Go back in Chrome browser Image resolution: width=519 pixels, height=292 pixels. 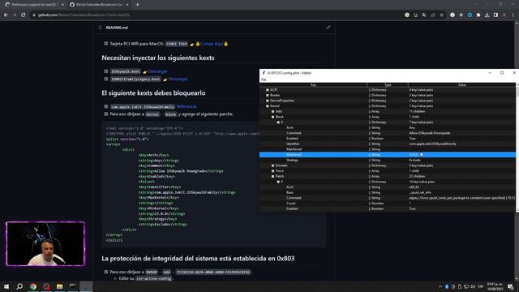[6, 15]
